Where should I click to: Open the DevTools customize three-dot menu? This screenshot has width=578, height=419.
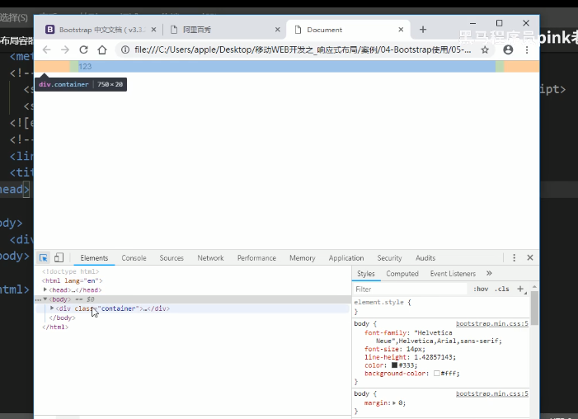(x=515, y=257)
